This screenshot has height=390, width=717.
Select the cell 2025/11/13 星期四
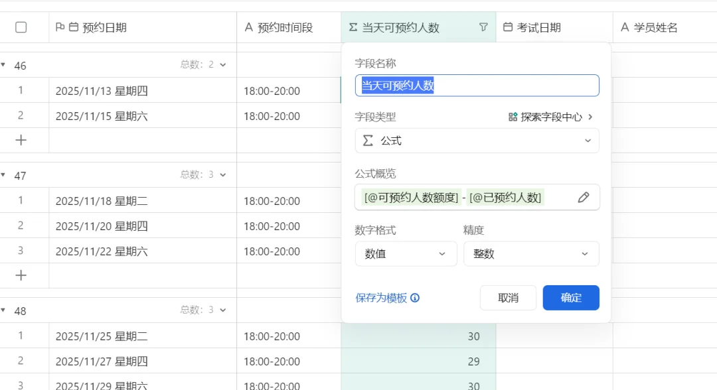pyautogui.click(x=143, y=90)
